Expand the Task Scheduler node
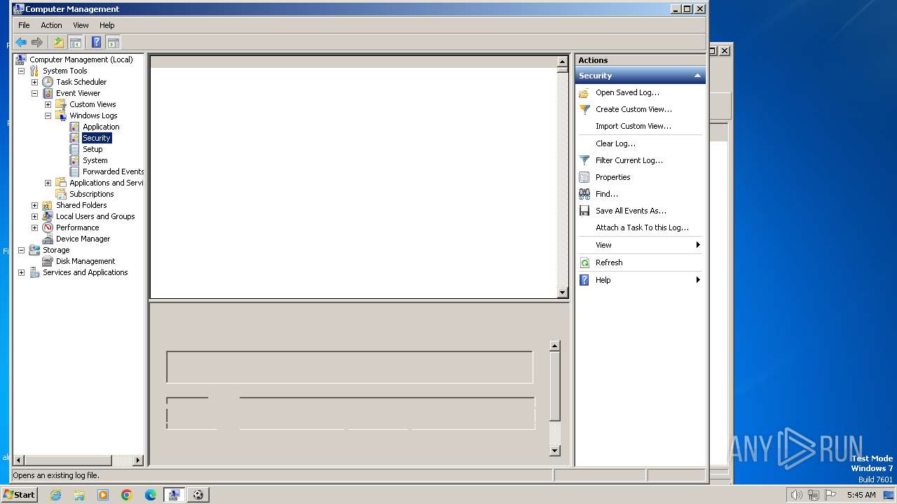 click(x=34, y=82)
